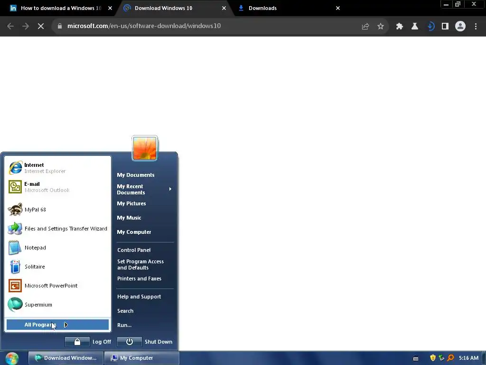Image resolution: width=486 pixels, height=365 pixels.
Task: Close the Download Windows 10 tab
Action: (224, 8)
